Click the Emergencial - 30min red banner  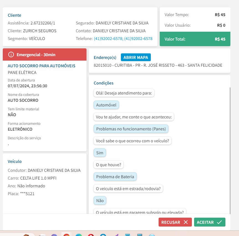45,54
